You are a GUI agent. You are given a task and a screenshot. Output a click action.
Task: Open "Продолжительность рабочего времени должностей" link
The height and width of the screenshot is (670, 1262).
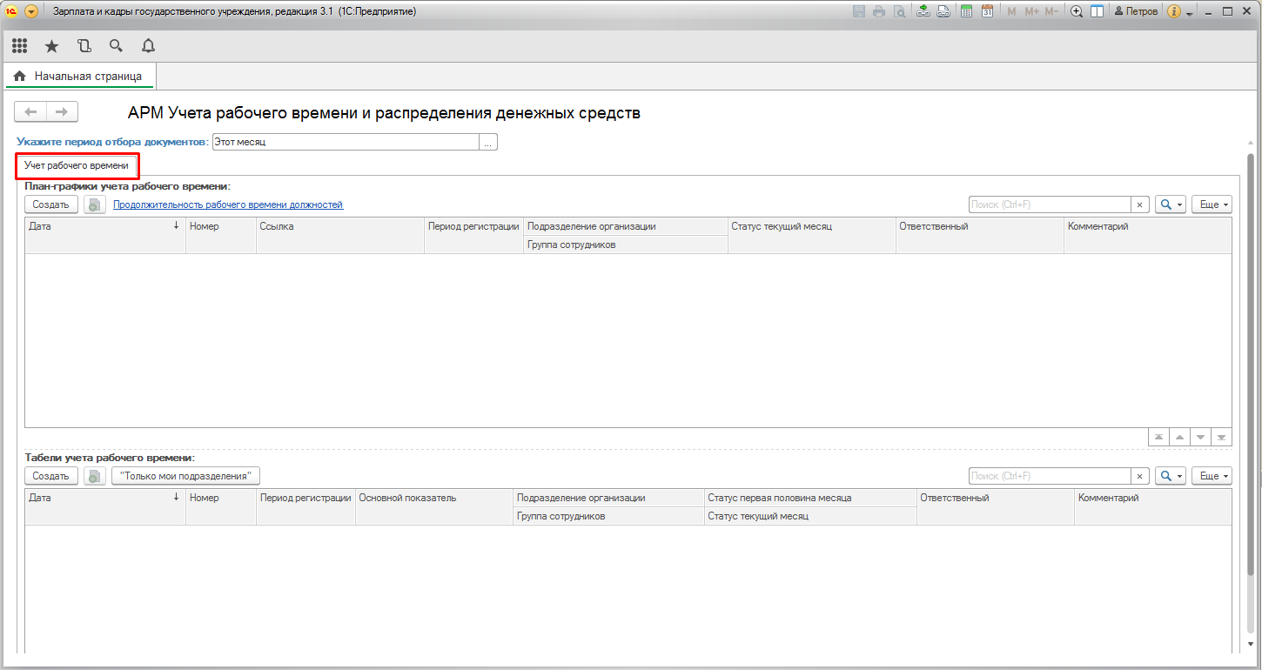pyautogui.click(x=228, y=204)
